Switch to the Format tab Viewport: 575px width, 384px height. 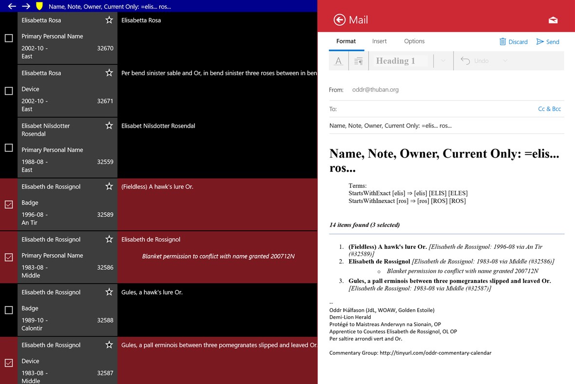click(346, 41)
